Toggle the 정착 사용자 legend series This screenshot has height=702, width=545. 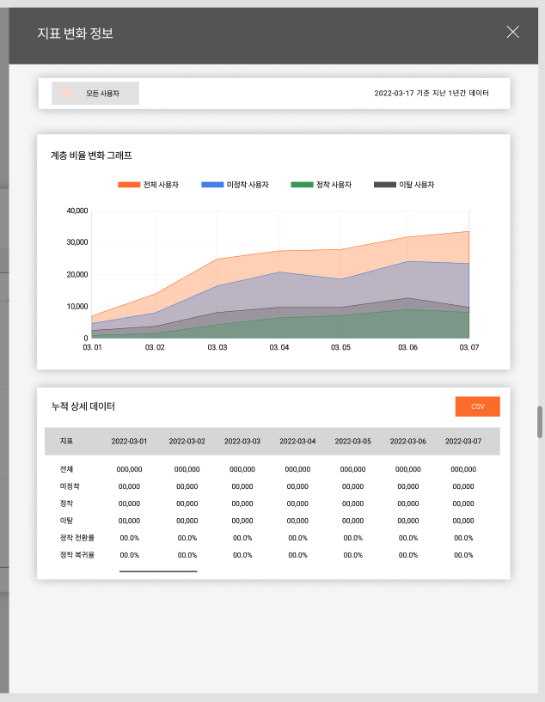(x=321, y=185)
